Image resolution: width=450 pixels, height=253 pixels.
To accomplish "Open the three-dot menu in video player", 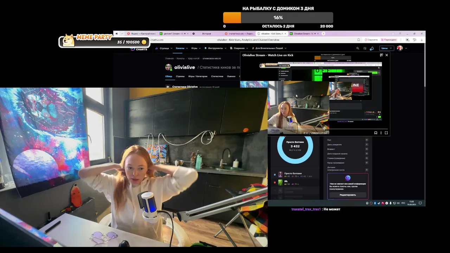I will tap(381, 133).
